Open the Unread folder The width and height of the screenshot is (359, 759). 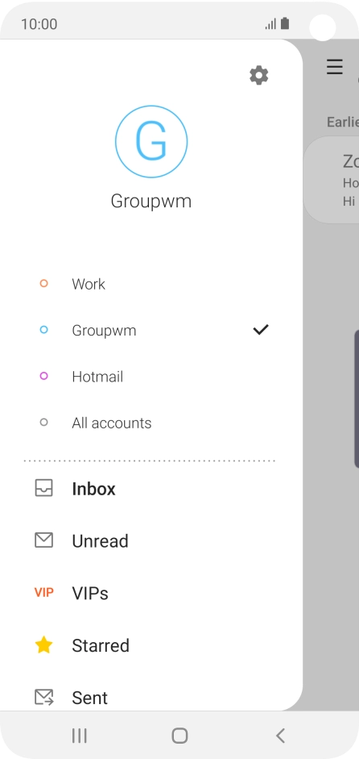[151, 540]
